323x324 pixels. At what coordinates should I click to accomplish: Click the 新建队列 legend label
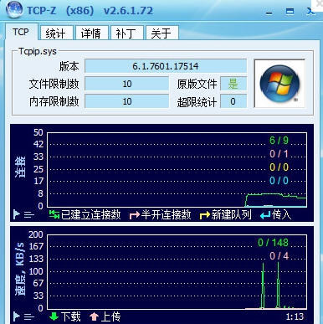click(231, 214)
